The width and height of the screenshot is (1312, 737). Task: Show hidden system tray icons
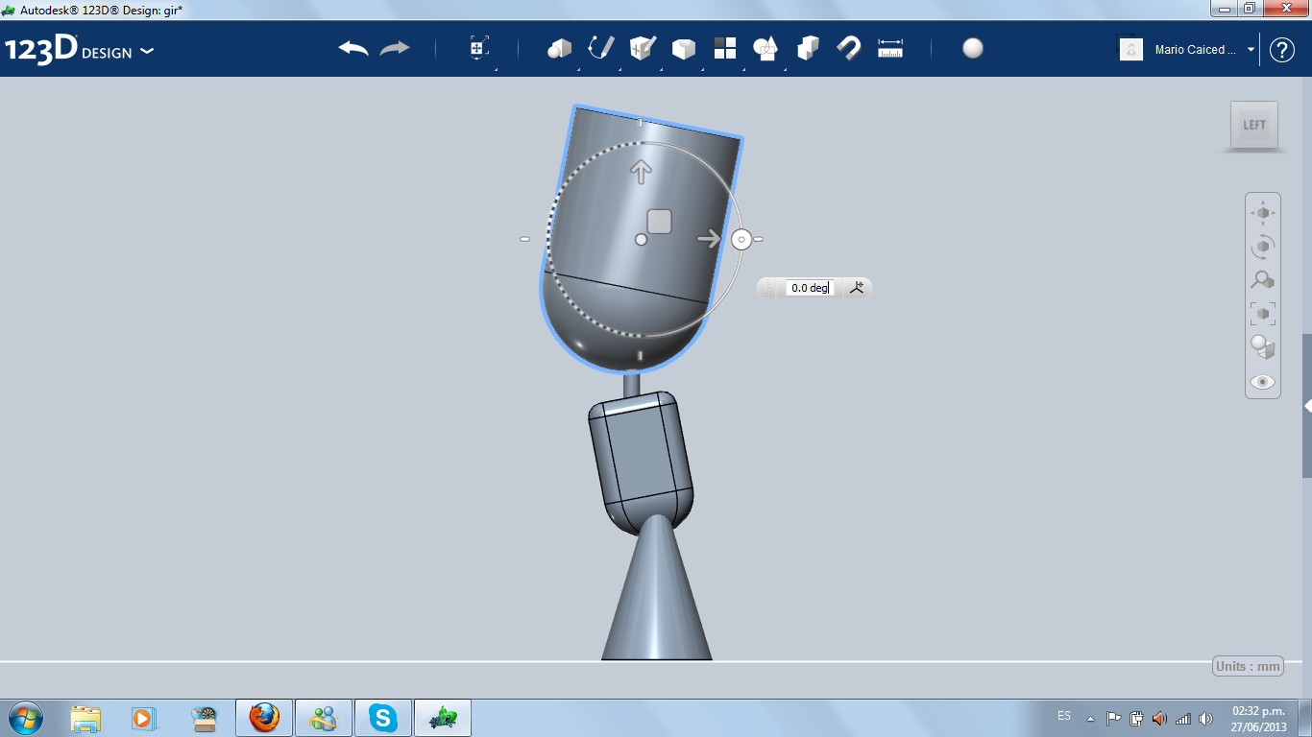(x=1090, y=718)
